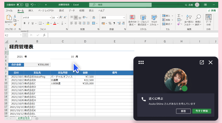Toggle bold formatting

24,23
